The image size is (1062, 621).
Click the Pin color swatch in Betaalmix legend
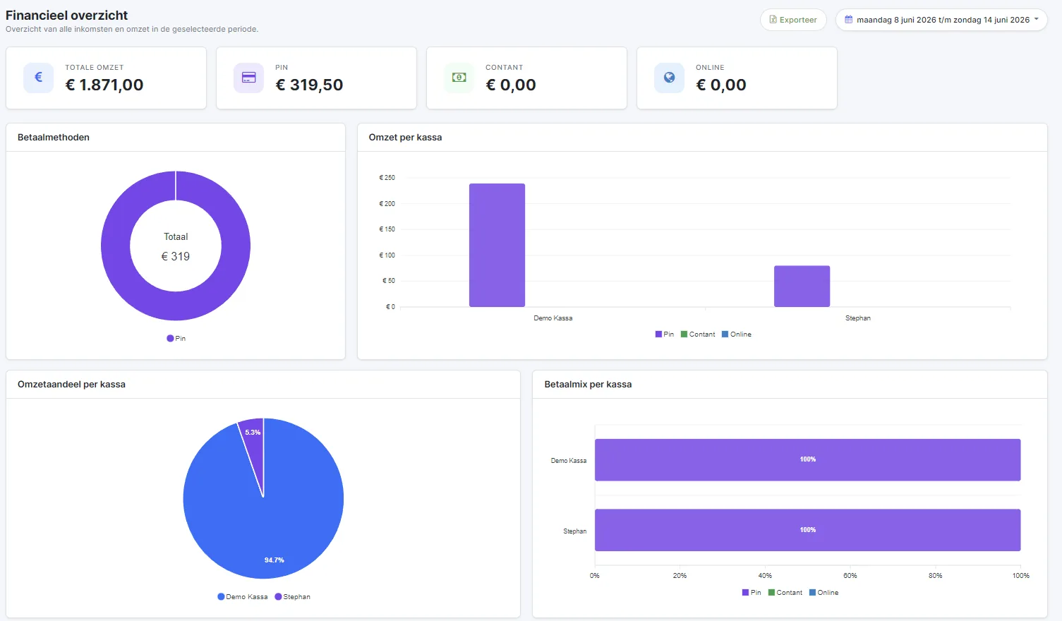click(745, 593)
